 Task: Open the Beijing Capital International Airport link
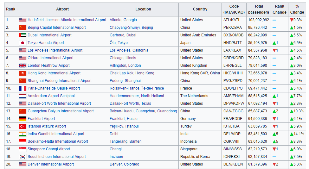[56, 28]
